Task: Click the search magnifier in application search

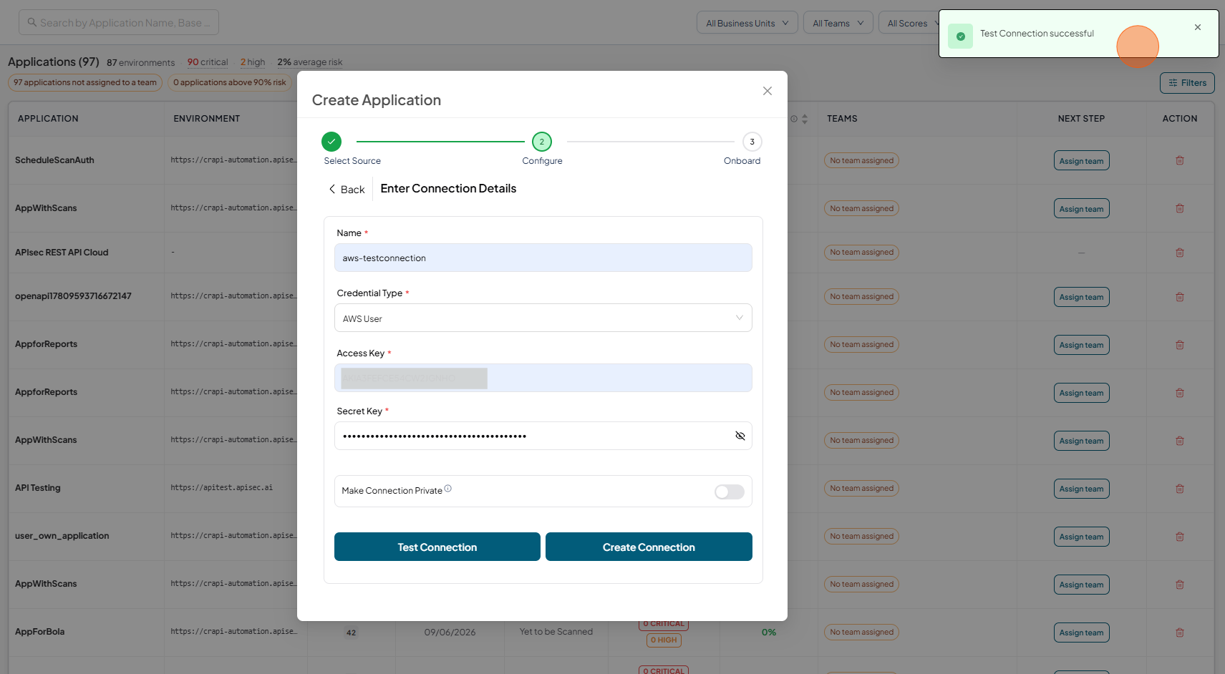Action: pos(32,22)
